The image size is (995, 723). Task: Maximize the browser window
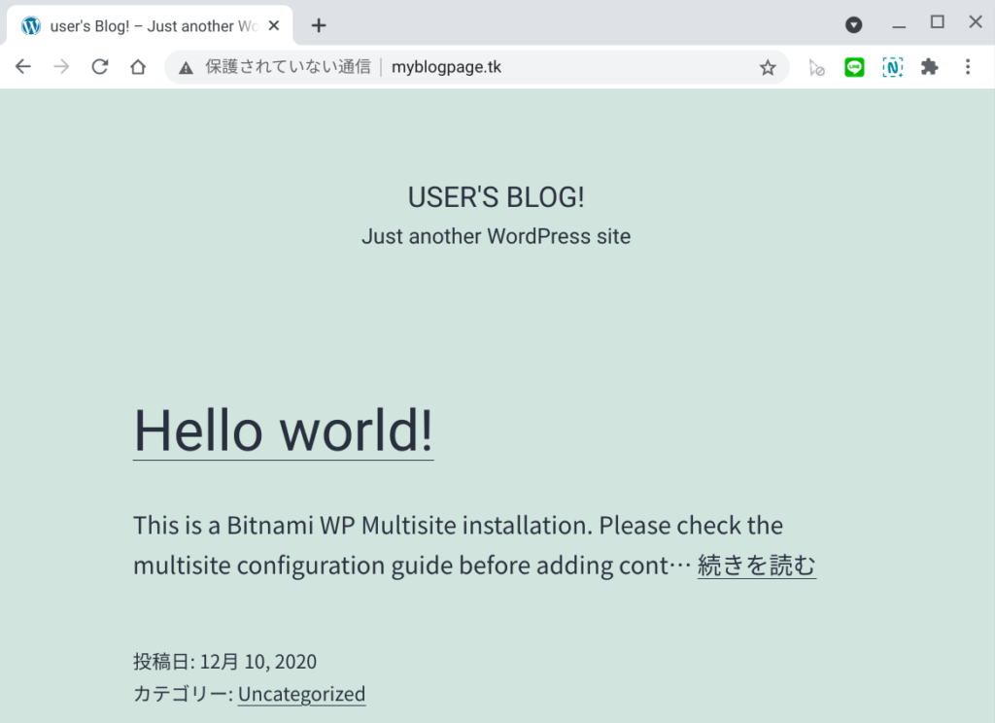[938, 23]
